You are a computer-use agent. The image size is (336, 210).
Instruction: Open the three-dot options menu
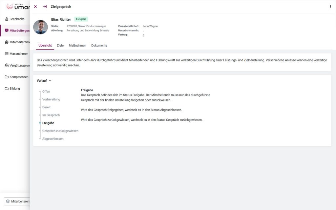tap(330, 7)
